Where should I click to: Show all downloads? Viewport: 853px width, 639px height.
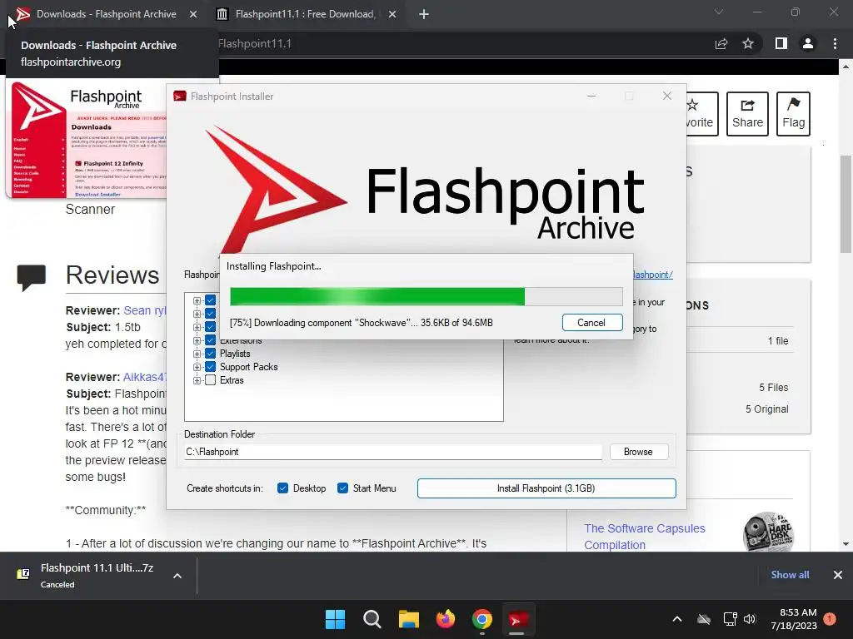tap(790, 574)
